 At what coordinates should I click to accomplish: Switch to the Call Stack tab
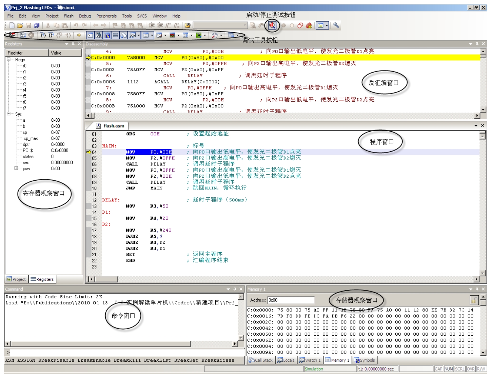(260, 360)
